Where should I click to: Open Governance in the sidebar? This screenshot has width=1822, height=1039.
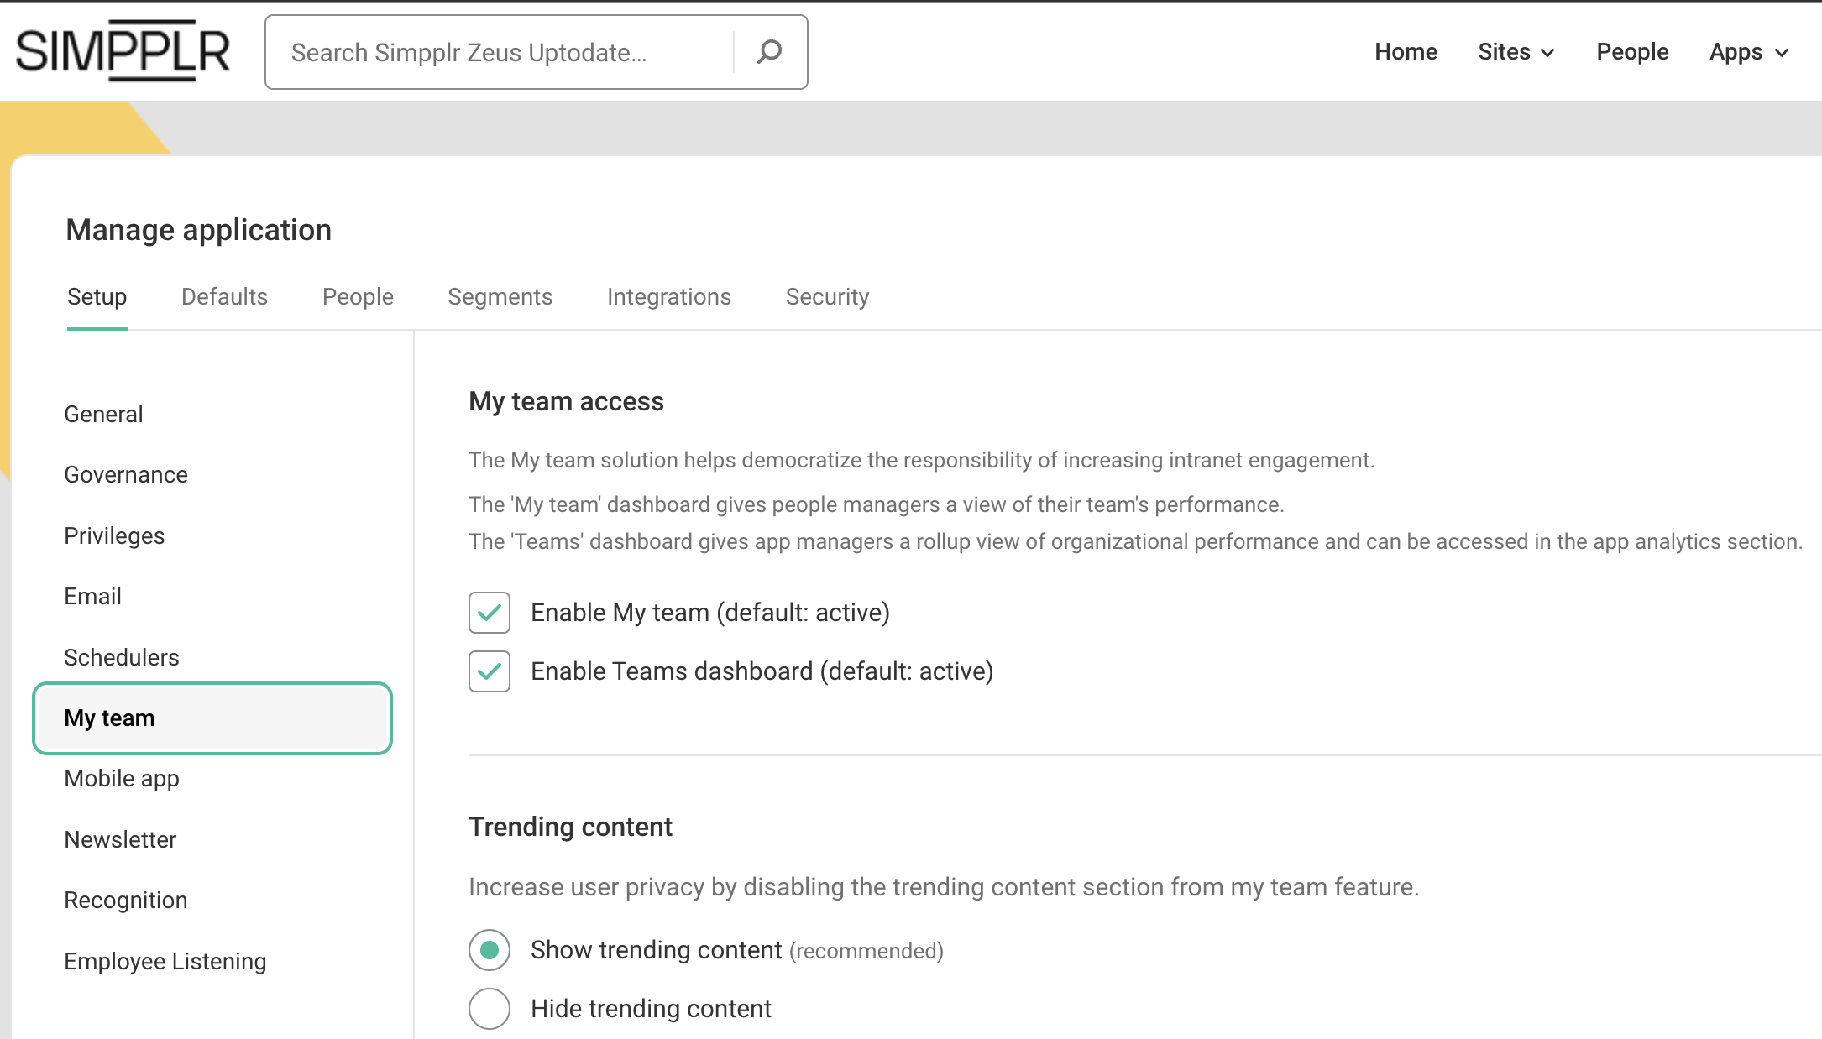[126, 475]
